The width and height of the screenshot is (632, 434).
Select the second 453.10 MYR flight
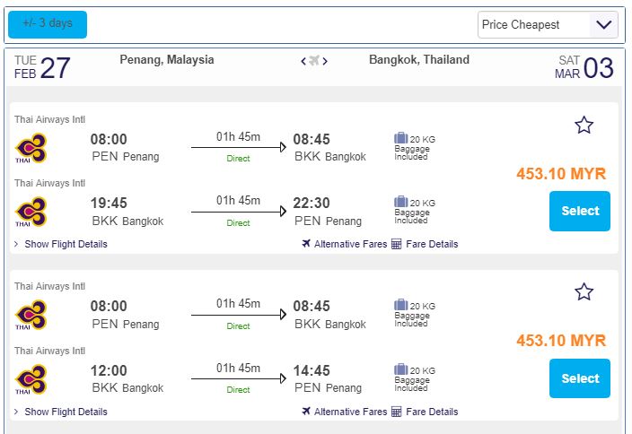point(579,378)
